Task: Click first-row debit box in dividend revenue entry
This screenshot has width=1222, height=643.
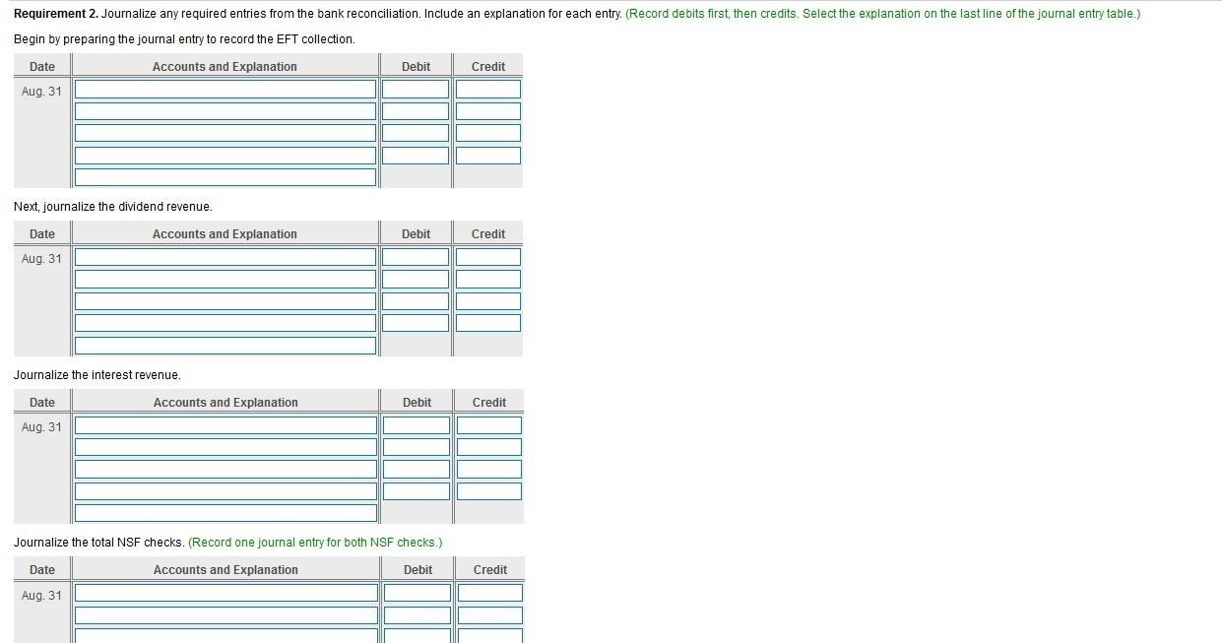Action: click(416, 257)
